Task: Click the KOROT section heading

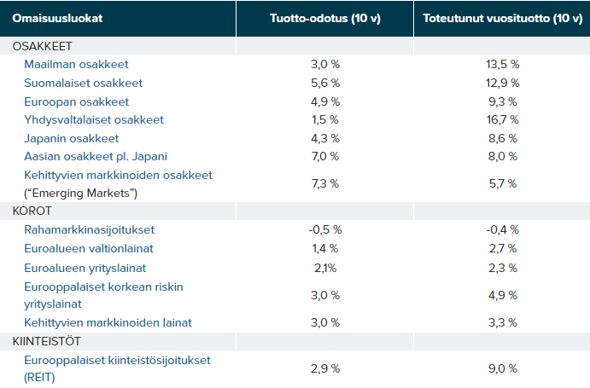Action: (32, 211)
